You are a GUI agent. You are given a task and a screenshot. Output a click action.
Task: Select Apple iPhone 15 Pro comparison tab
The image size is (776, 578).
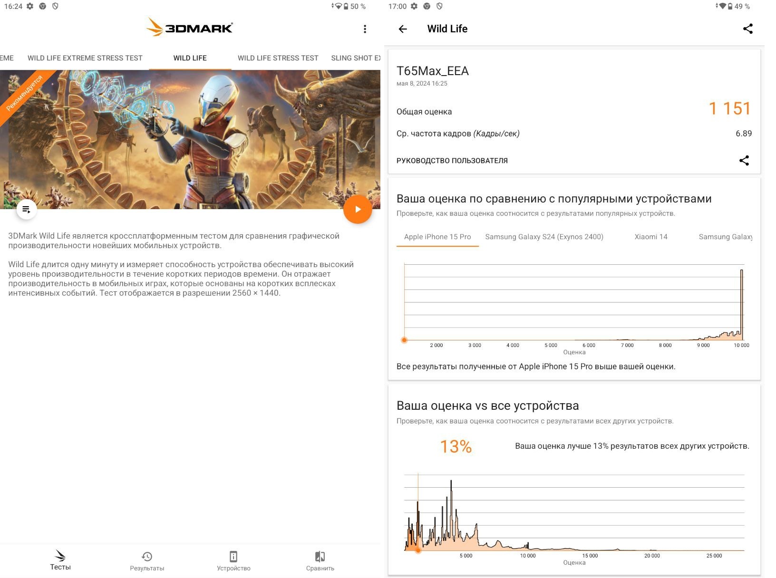coord(437,237)
